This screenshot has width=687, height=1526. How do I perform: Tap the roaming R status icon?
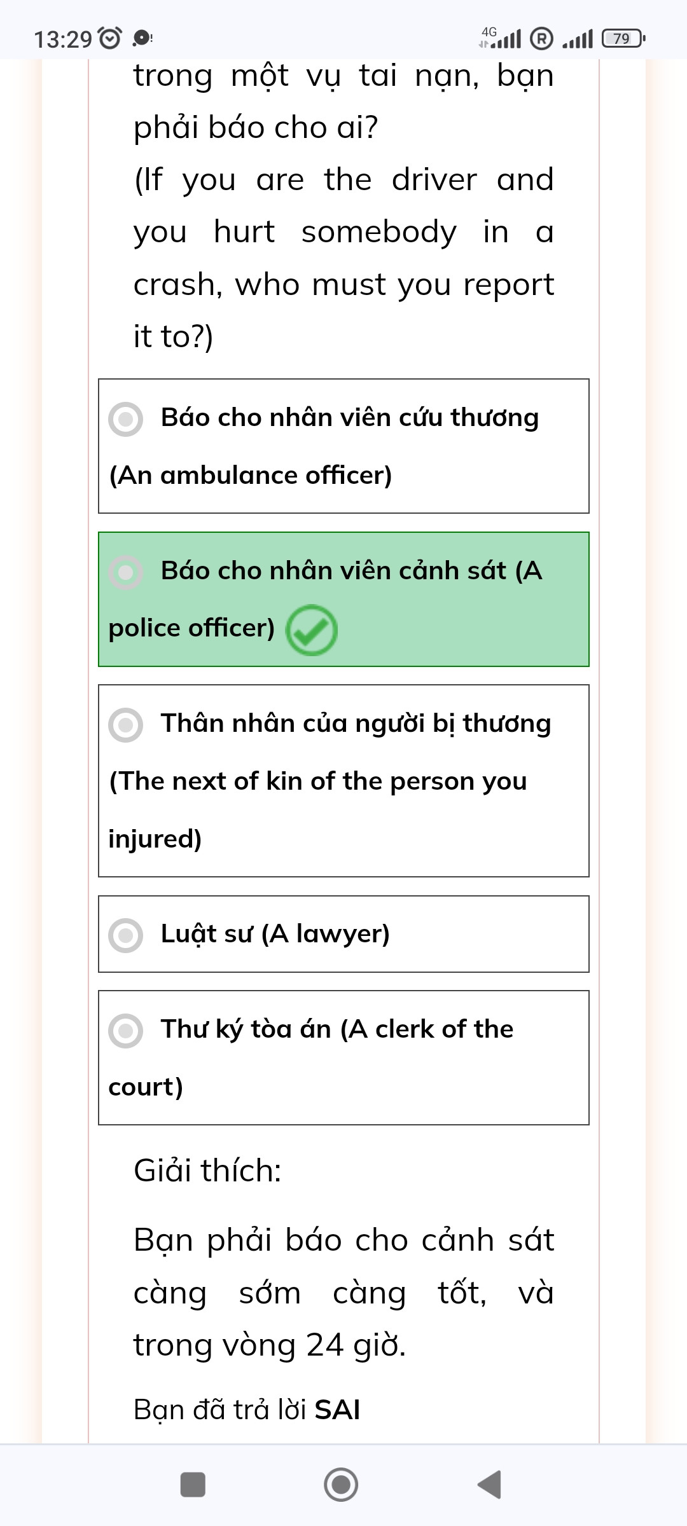[x=541, y=39]
